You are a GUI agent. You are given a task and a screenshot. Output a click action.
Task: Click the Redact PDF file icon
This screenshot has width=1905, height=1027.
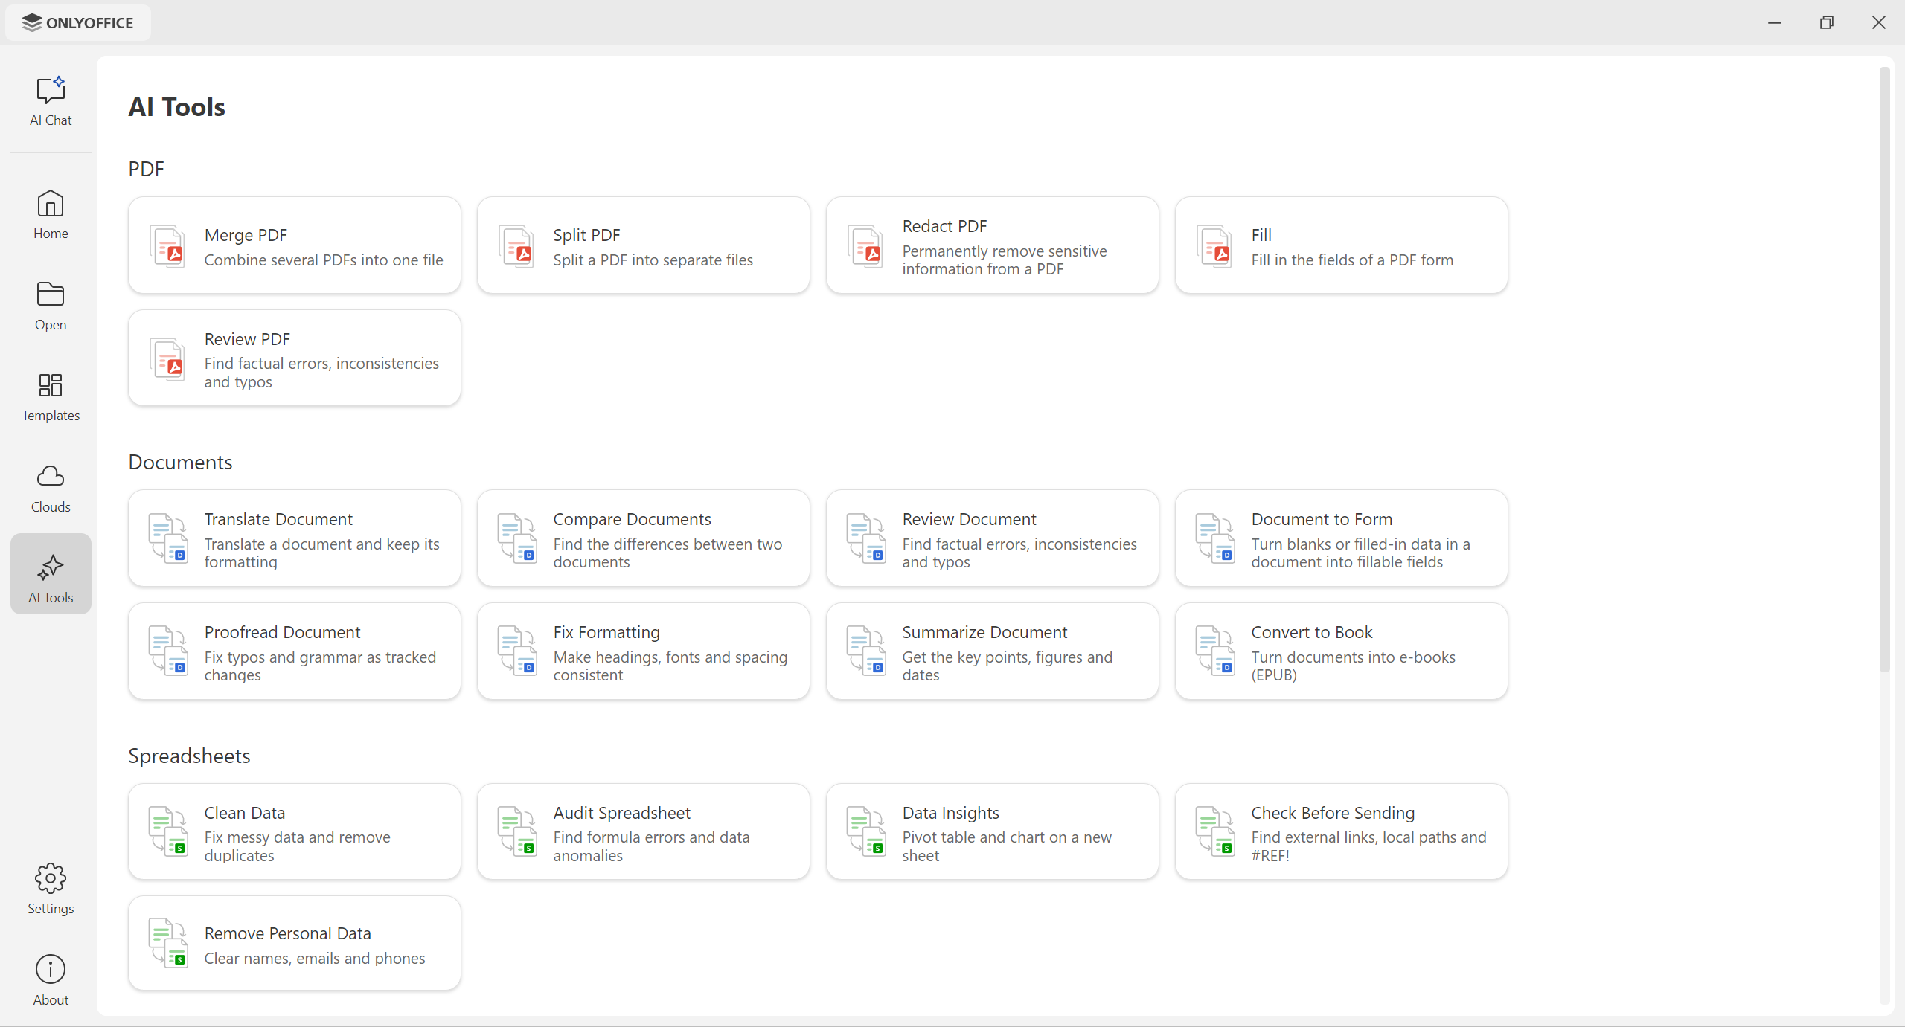865,246
